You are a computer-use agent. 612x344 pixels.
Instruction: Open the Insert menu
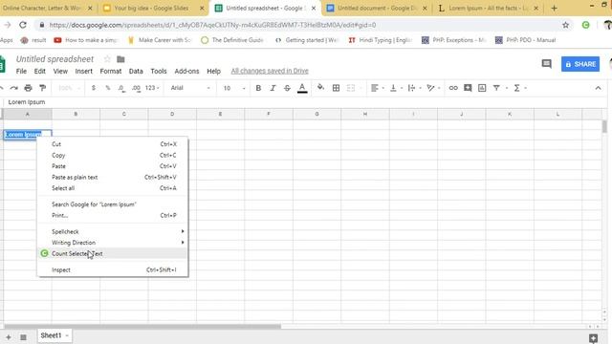tap(83, 71)
